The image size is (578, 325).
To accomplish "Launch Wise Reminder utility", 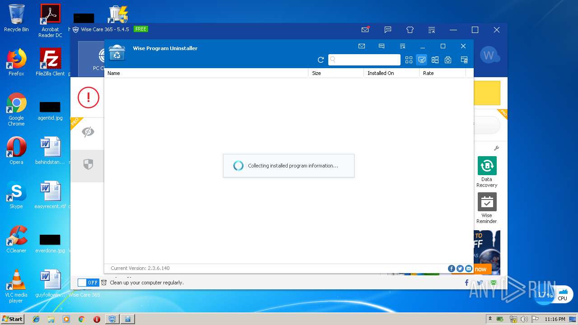I will click(x=487, y=208).
